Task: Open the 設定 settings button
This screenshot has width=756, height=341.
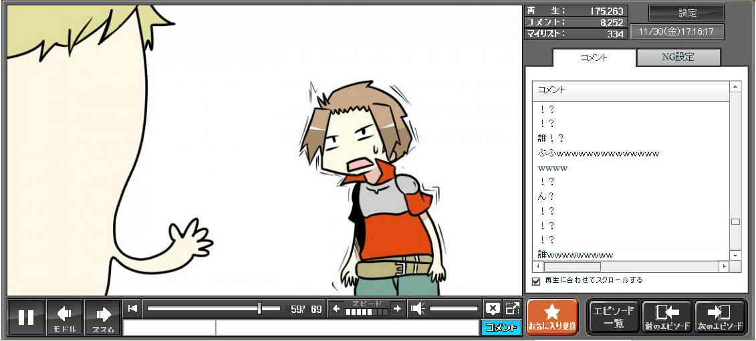Action: 686,13
